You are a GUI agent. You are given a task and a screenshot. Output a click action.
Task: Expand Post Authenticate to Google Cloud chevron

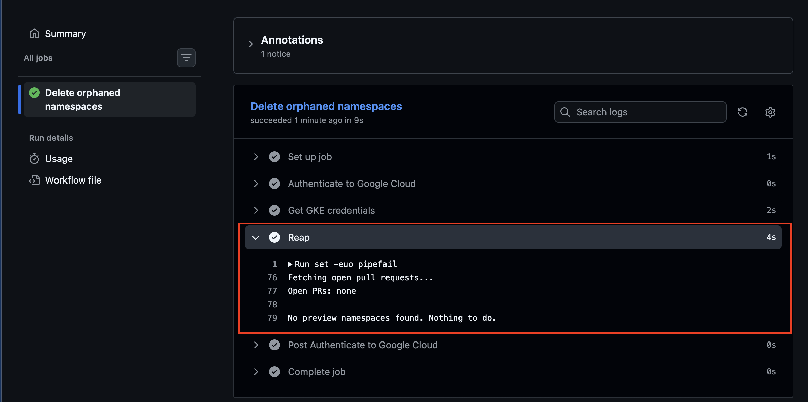point(256,345)
